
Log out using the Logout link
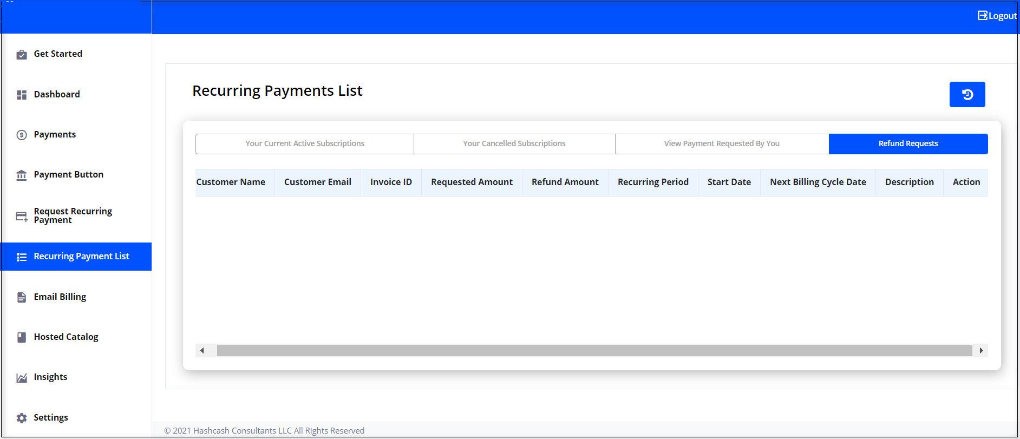pos(997,16)
